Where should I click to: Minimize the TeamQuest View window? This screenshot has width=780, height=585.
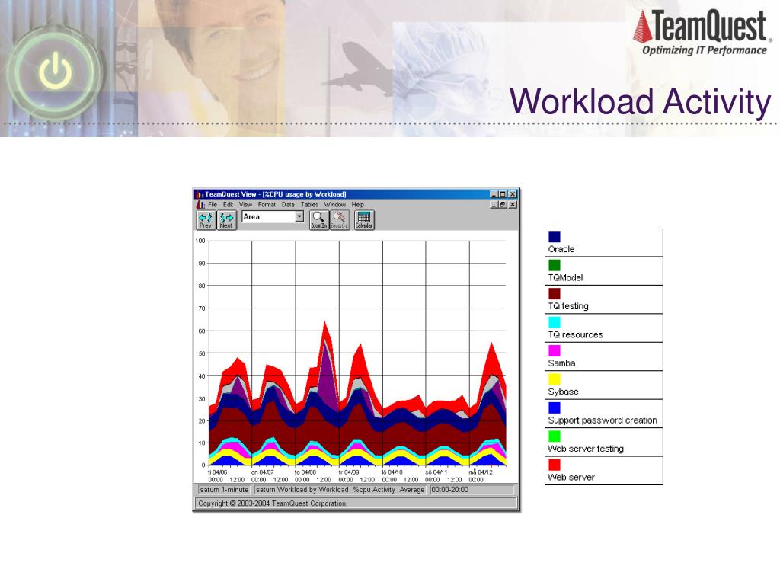[494, 194]
